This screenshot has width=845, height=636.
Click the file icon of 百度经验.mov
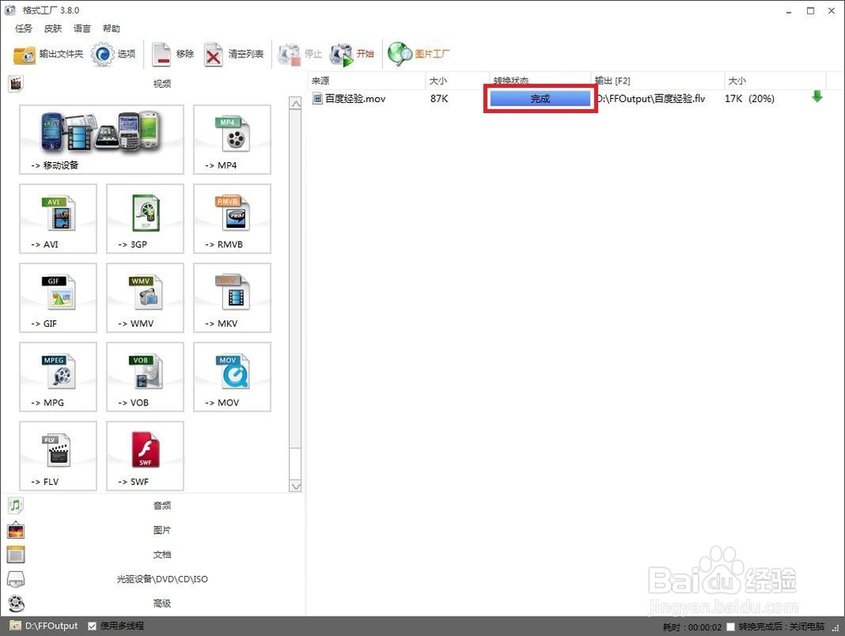click(x=318, y=99)
